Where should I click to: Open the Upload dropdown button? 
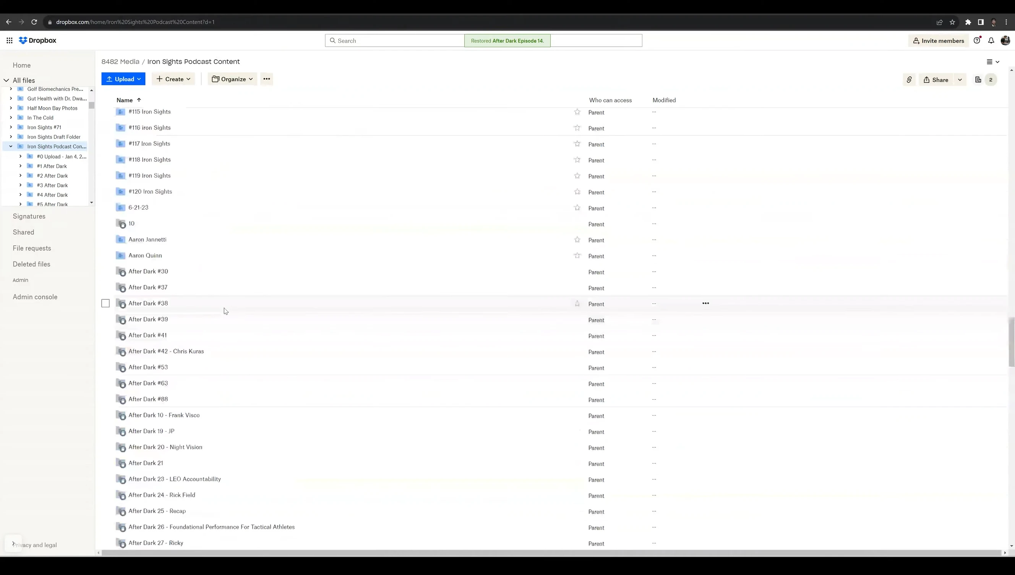coord(123,79)
